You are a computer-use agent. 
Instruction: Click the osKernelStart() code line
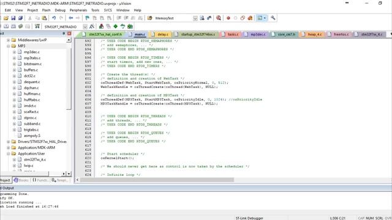117,158
